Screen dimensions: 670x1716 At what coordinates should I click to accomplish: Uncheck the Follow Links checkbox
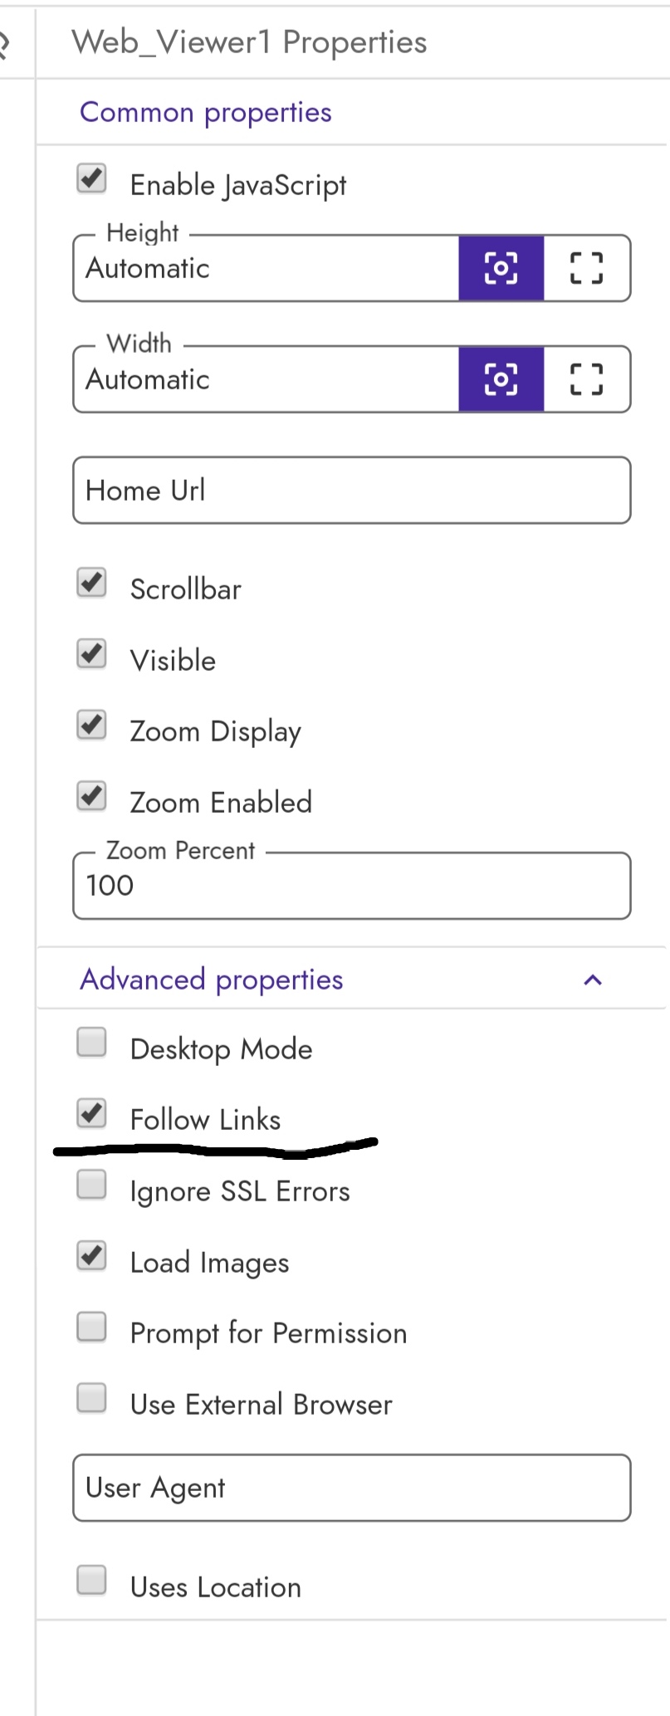click(x=91, y=1113)
